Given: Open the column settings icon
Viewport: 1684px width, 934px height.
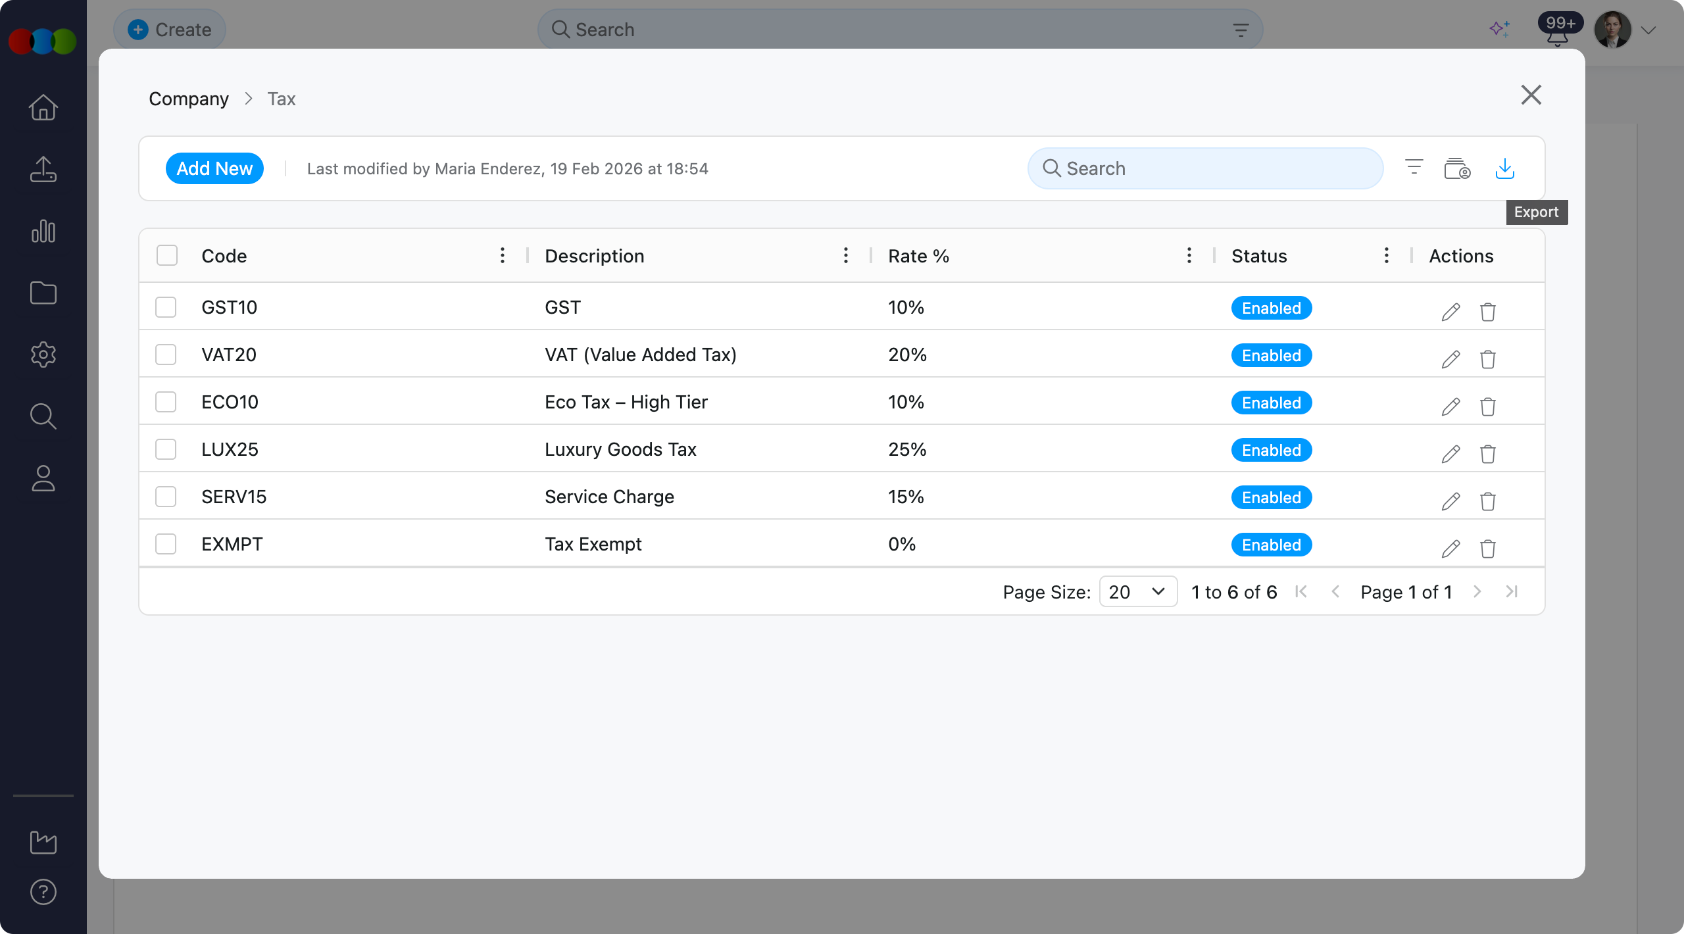Looking at the screenshot, I should (1457, 169).
